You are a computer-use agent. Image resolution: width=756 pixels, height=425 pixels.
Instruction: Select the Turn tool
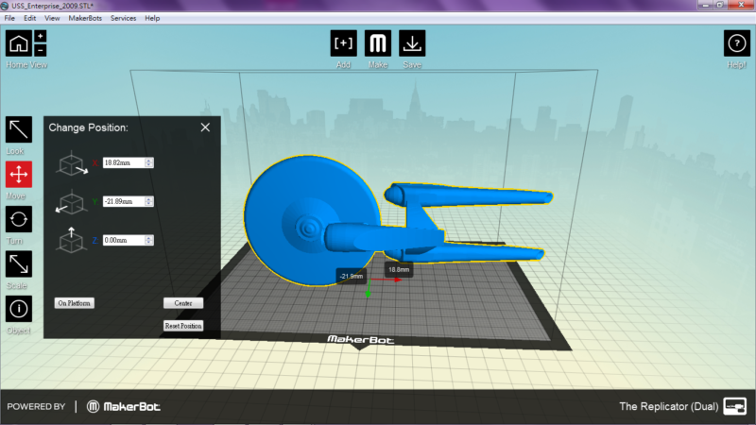(x=19, y=219)
